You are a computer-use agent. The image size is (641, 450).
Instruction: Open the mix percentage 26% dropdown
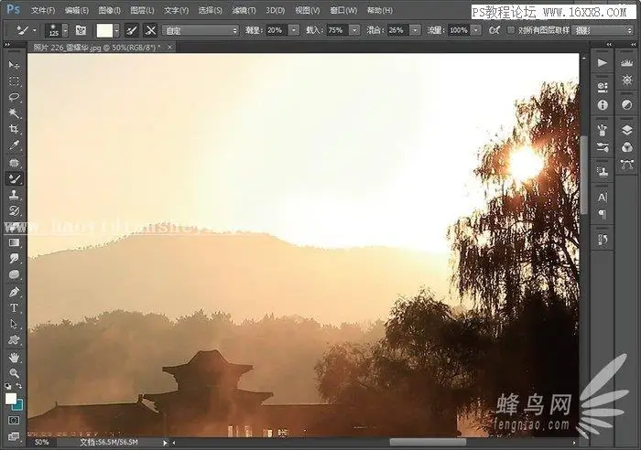pyautogui.click(x=415, y=30)
